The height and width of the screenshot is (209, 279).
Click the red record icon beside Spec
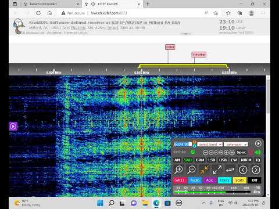coord(251,152)
